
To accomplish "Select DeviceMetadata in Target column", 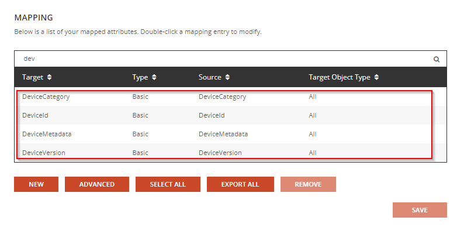I will [47, 134].
